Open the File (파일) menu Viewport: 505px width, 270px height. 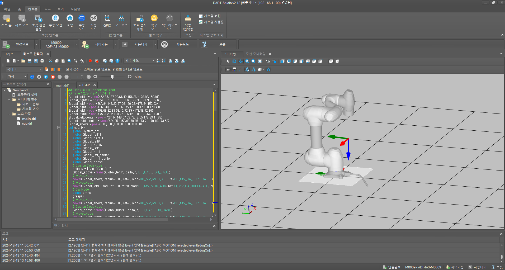click(7, 9)
